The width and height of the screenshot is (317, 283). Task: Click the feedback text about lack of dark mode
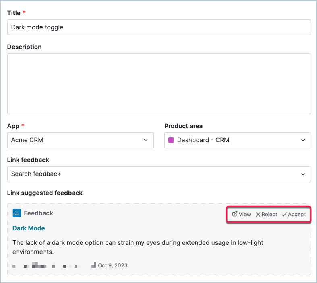[x=138, y=247]
